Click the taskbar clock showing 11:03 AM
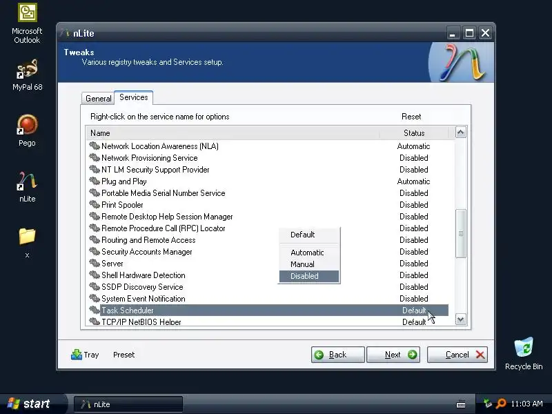The height and width of the screenshot is (414, 552). [526, 404]
